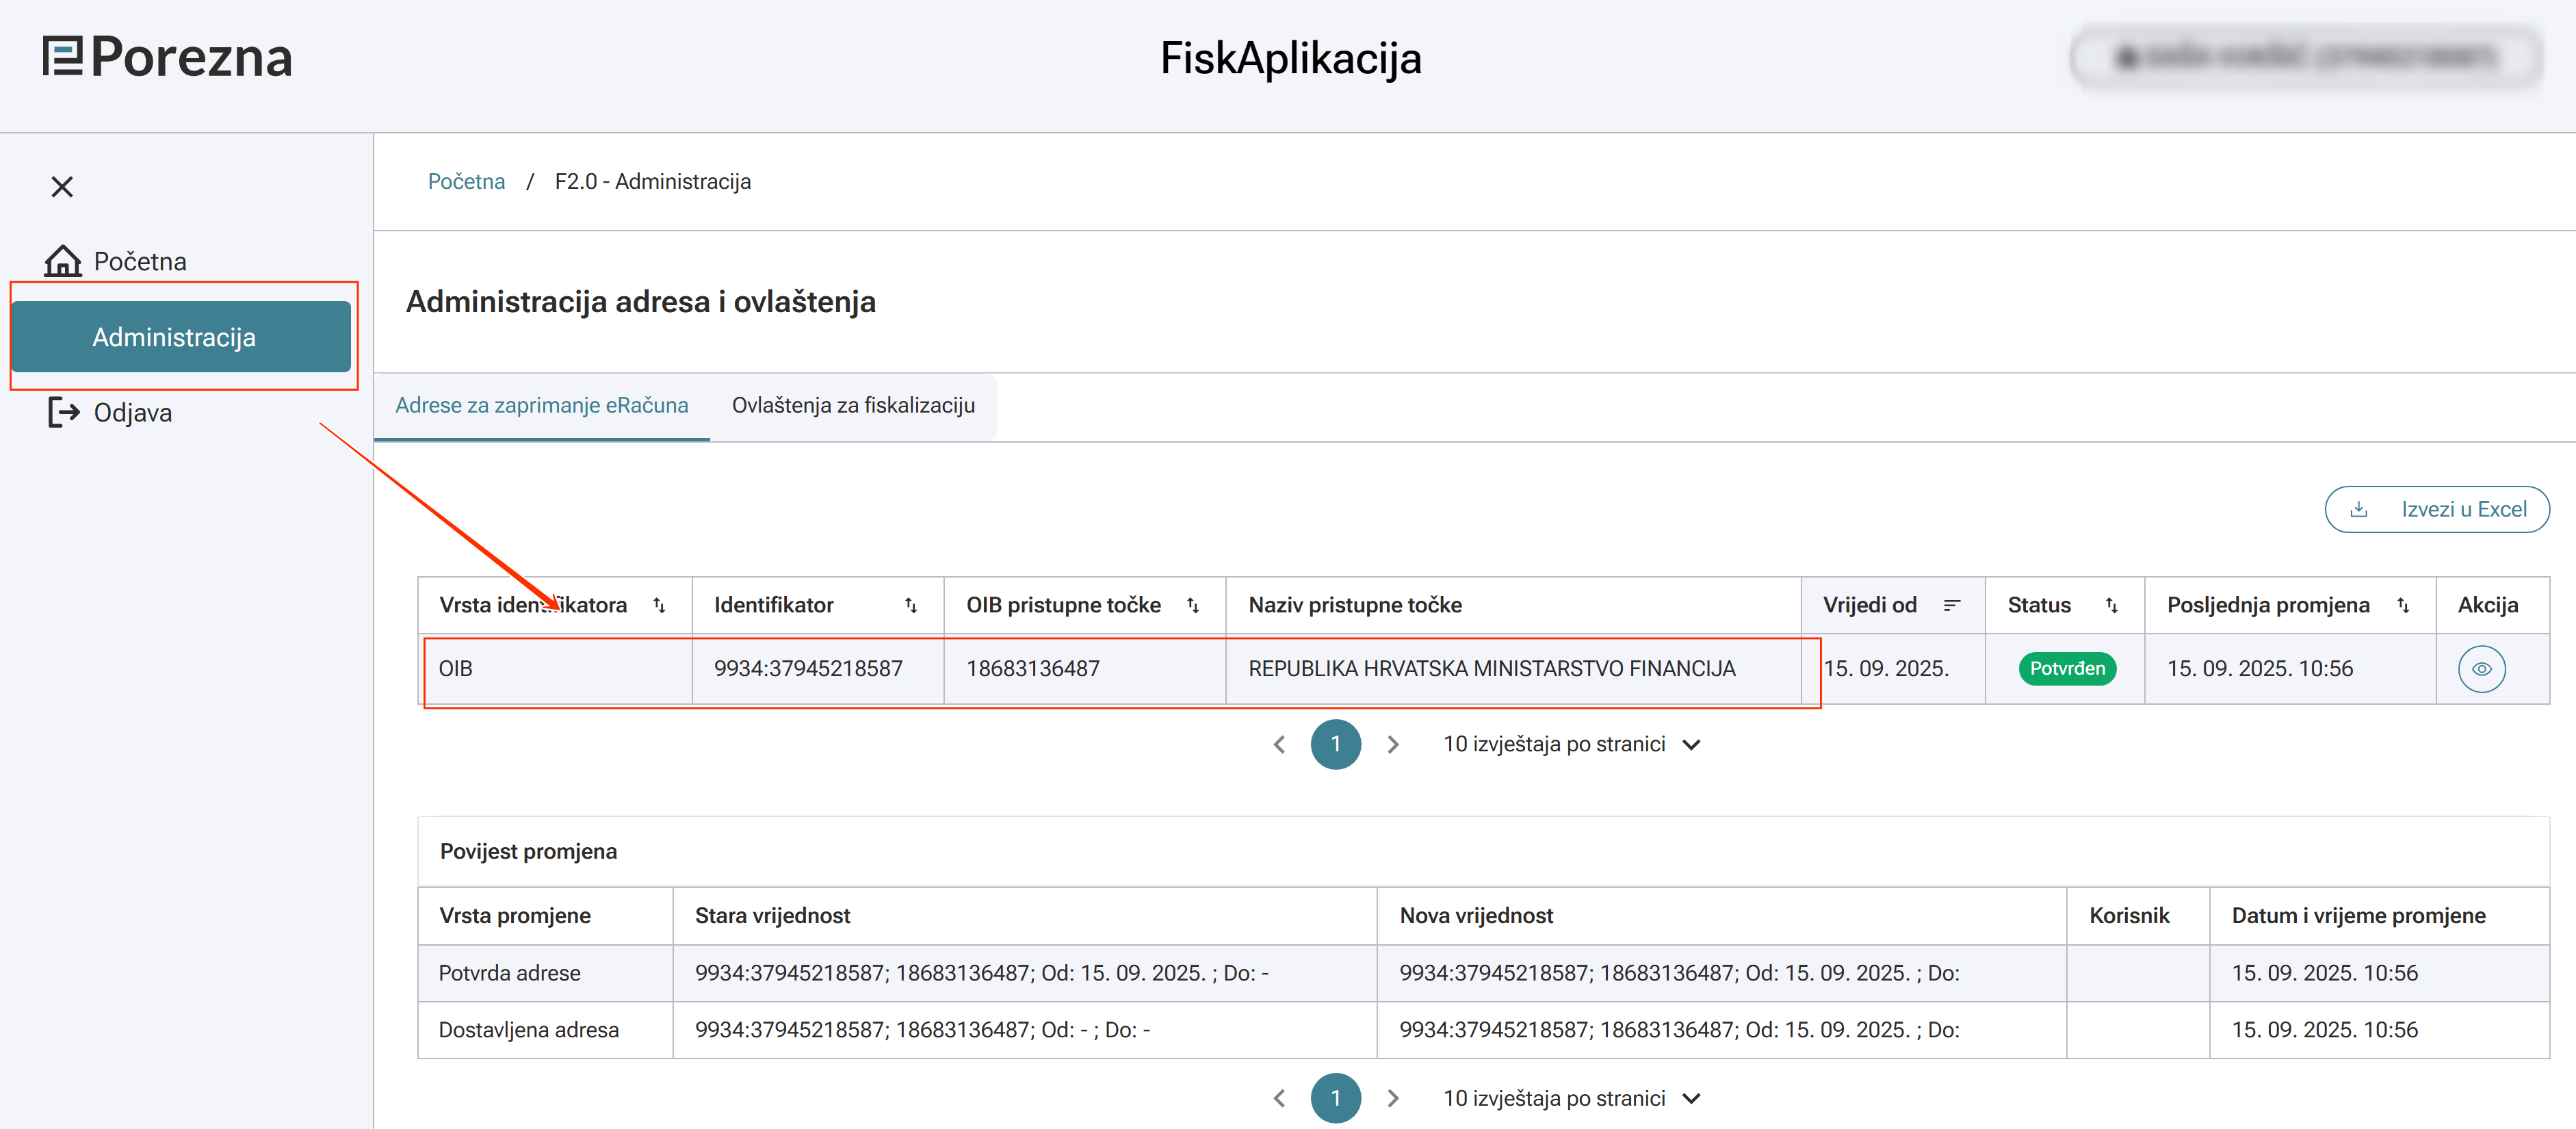The image size is (2576, 1129).
Task: Select Adrese za zaprimanje eRačuna tab
Action: (541, 405)
